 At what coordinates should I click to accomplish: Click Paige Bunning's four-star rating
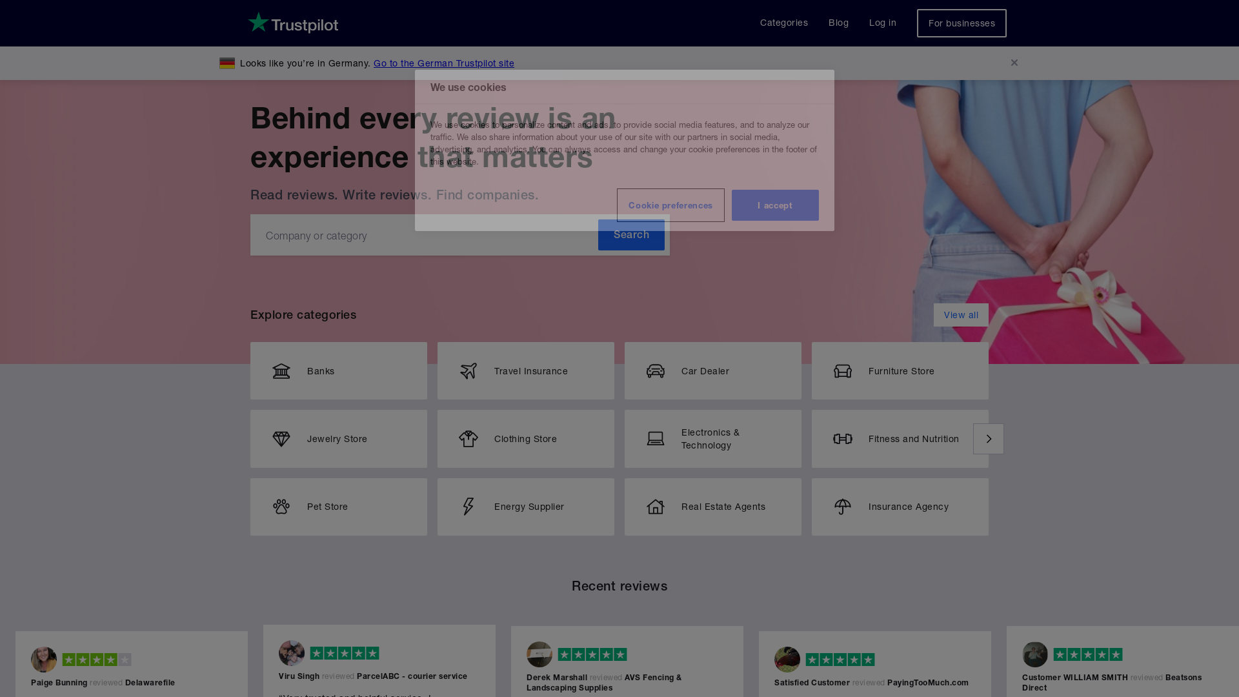click(97, 660)
